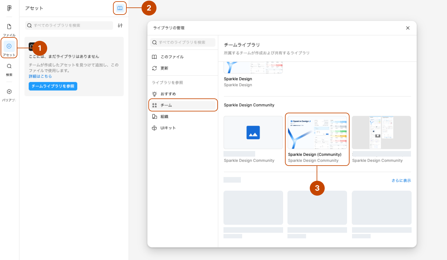Open the Figma main menu logo
447x260 pixels.
9,8
